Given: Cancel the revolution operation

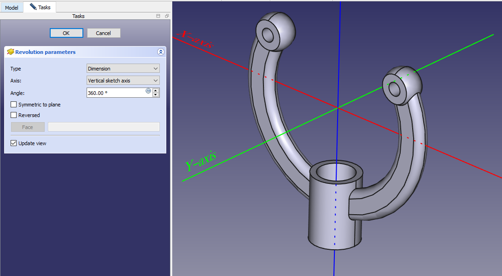Looking at the screenshot, I should [103, 33].
